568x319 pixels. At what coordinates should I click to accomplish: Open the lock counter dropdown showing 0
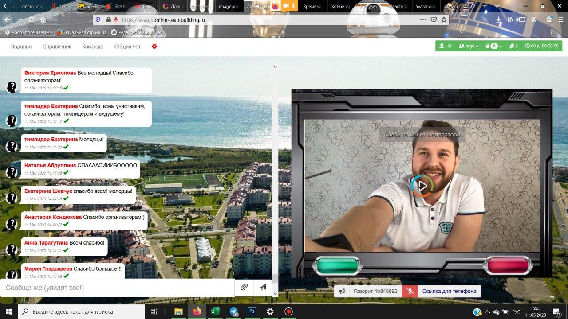[493, 46]
